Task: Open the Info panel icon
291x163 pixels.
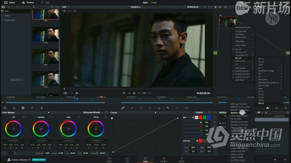Action: coord(286,108)
